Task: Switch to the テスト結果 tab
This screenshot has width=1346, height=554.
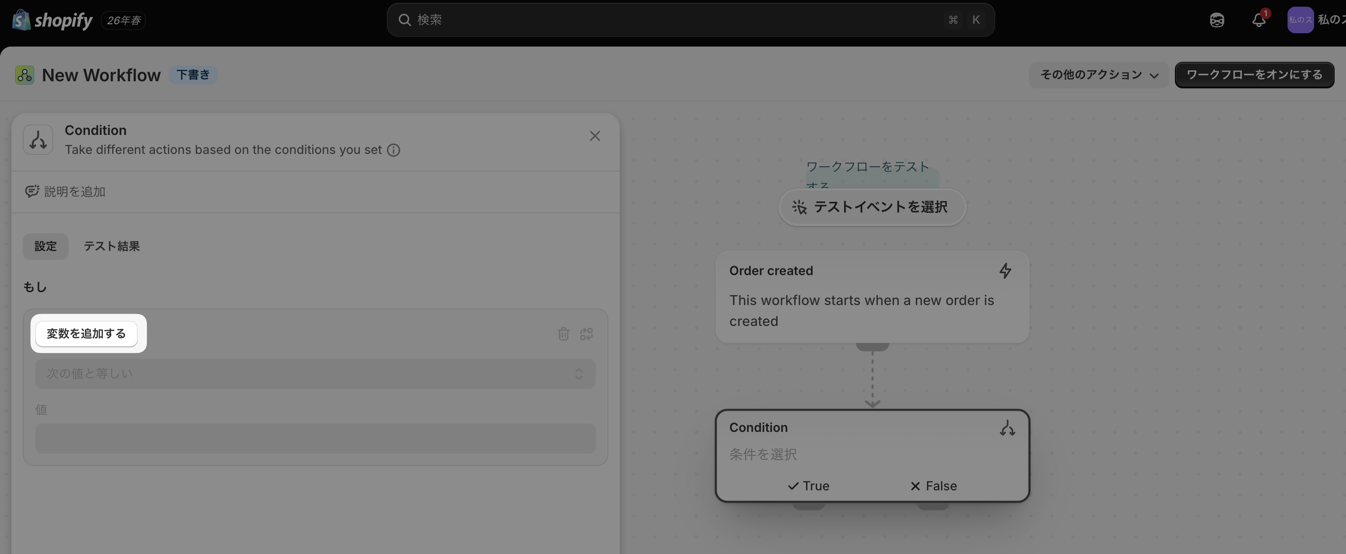Action: pyautogui.click(x=112, y=247)
